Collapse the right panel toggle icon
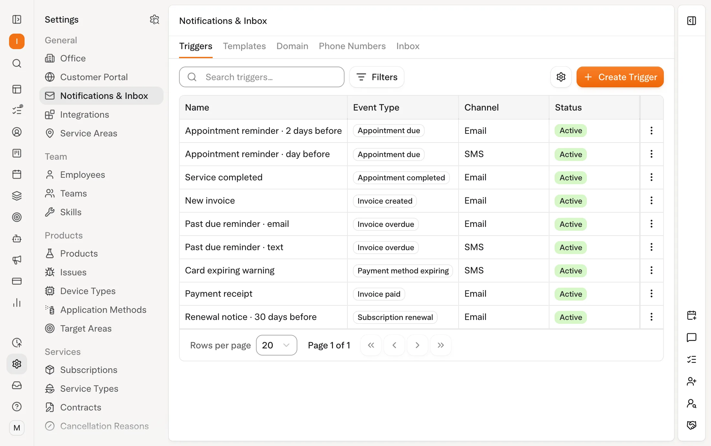 (x=692, y=21)
